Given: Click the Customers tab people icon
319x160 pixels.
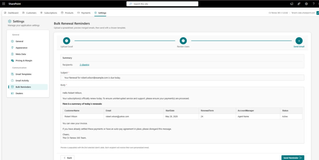Looking at the screenshot, I should [23, 13].
